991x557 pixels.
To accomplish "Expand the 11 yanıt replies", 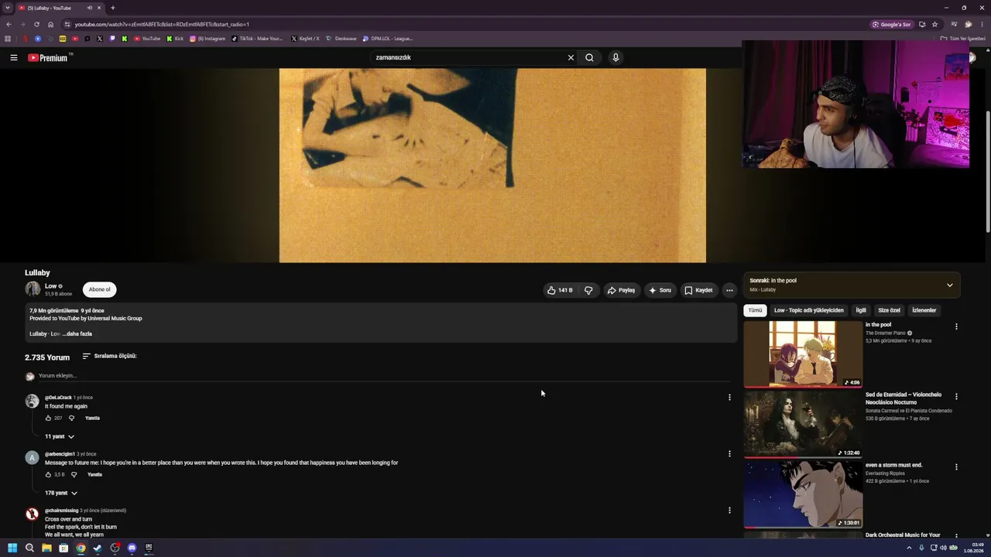I will 59,436.
